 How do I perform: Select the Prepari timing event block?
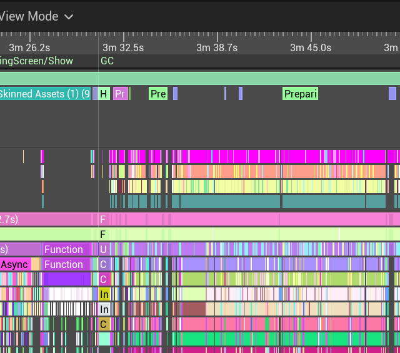click(301, 94)
